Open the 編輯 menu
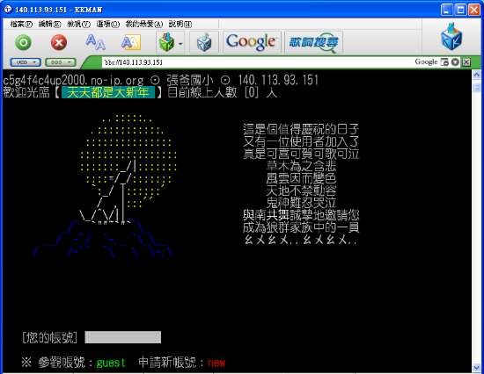The height and width of the screenshot is (374, 484). [49, 24]
